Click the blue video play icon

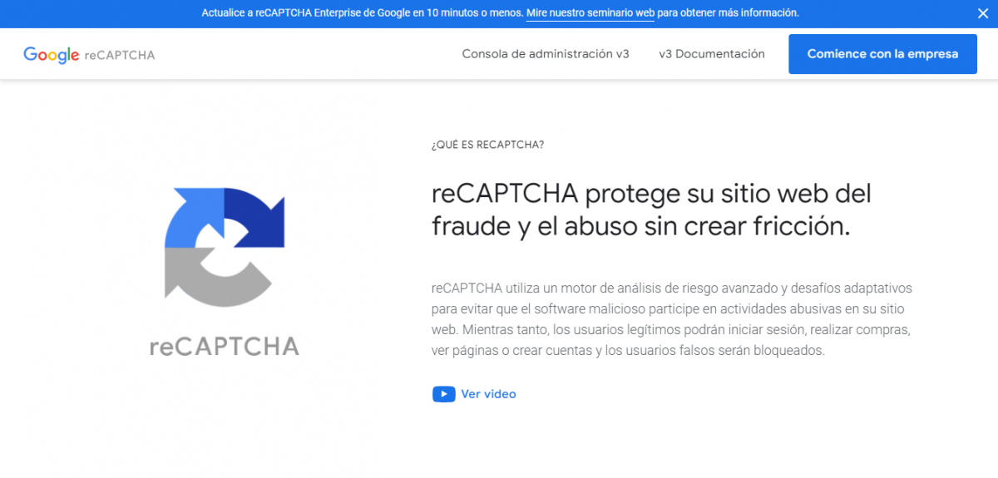coord(443,394)
